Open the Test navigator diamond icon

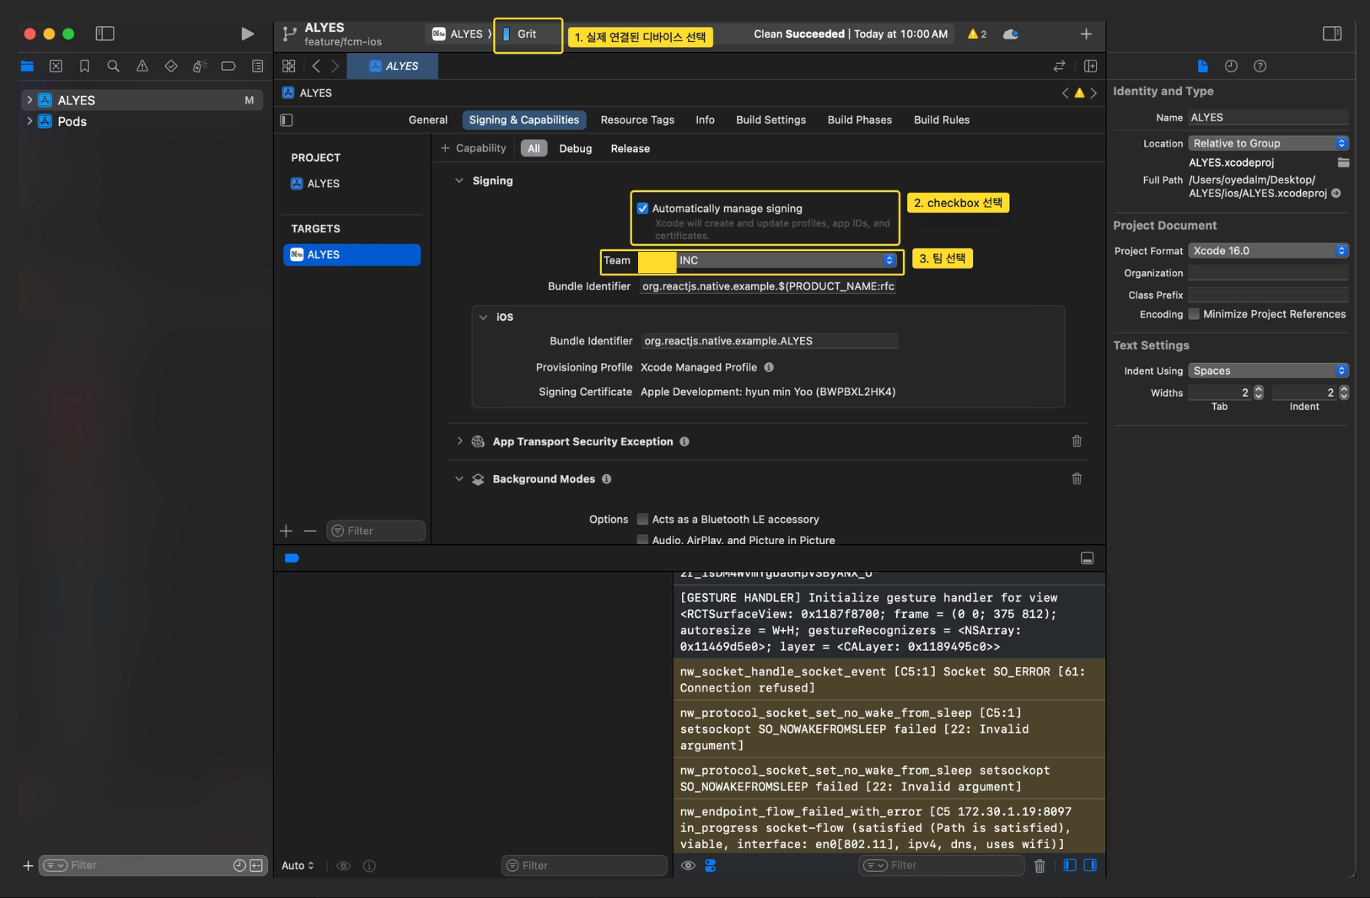[170, 66]
